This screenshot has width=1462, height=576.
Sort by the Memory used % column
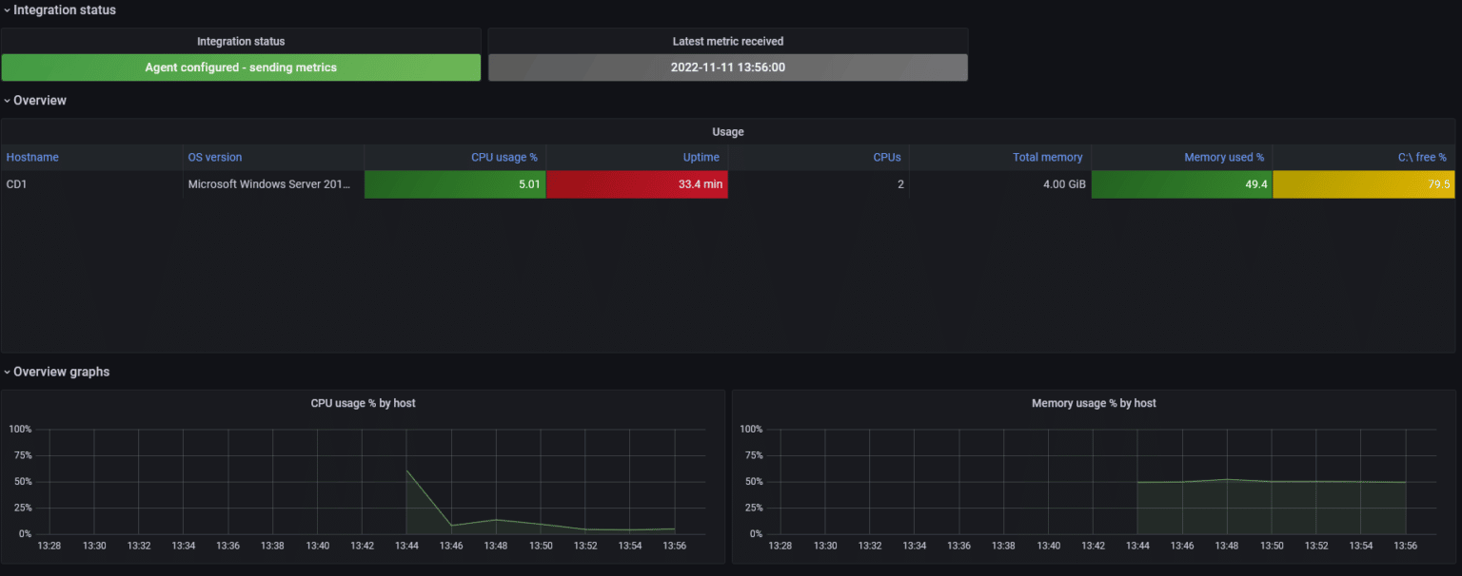click(x=1224, y=157)
